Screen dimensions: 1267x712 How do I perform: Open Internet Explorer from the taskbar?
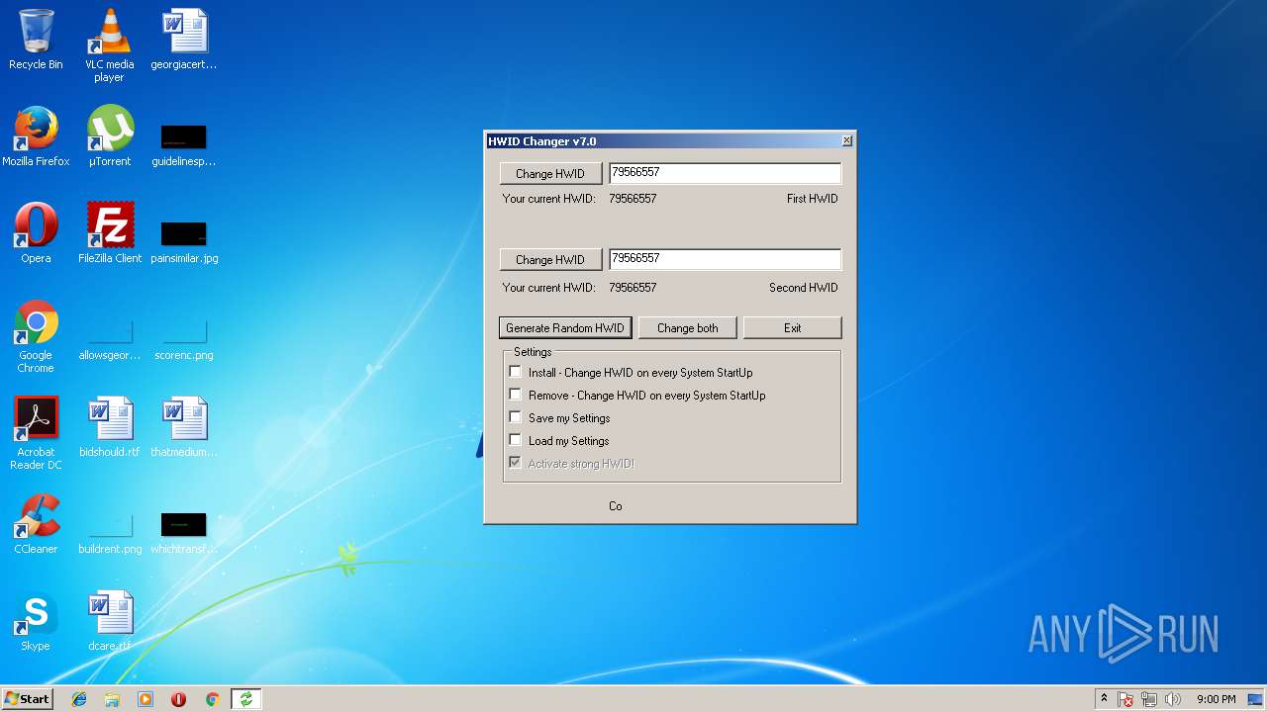coord(79,699)
